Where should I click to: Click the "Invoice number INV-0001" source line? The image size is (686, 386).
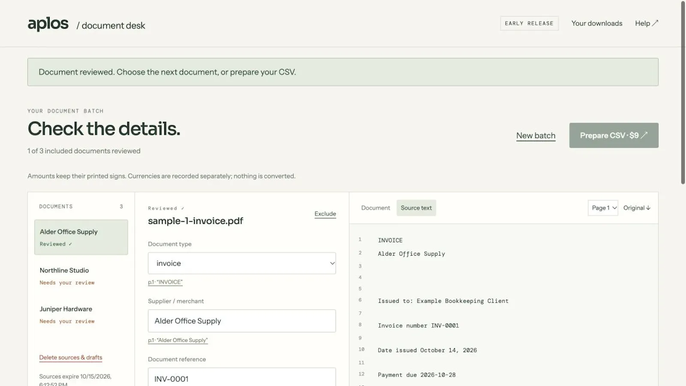(418, 326)
